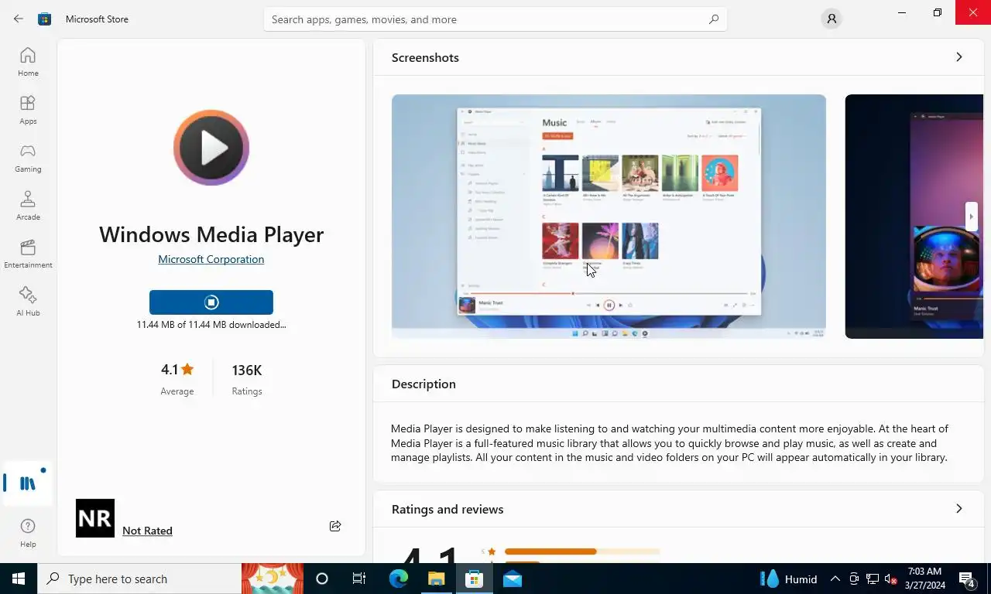
Task: Open the second dark screenshot thumbnail
Action: tap(914, 217)
